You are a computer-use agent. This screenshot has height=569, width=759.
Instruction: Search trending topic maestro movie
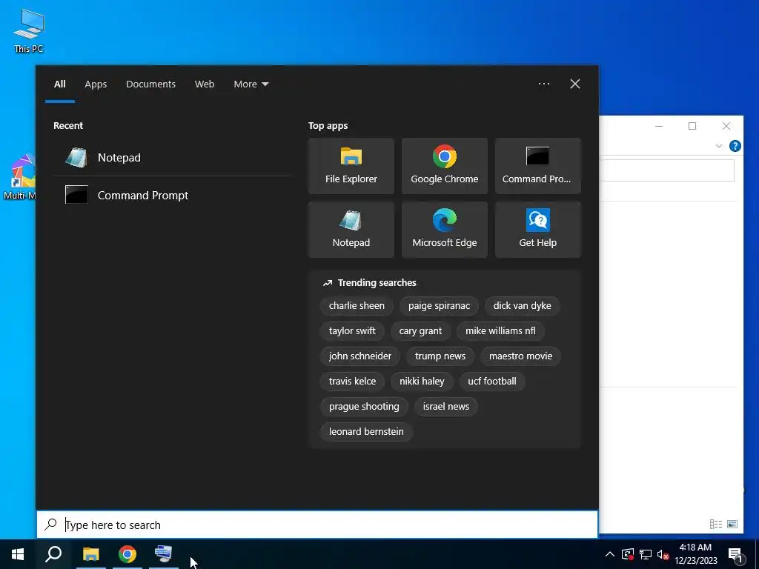521,356
